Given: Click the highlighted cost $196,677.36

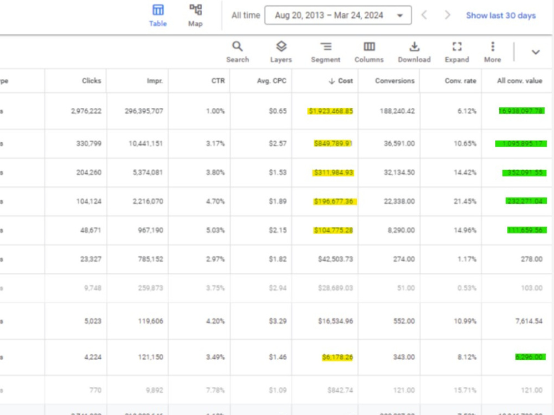Looking at the screenshot, I should click(x=335, y=201).
